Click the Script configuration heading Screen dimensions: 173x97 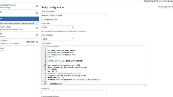(x=52, y=7)
